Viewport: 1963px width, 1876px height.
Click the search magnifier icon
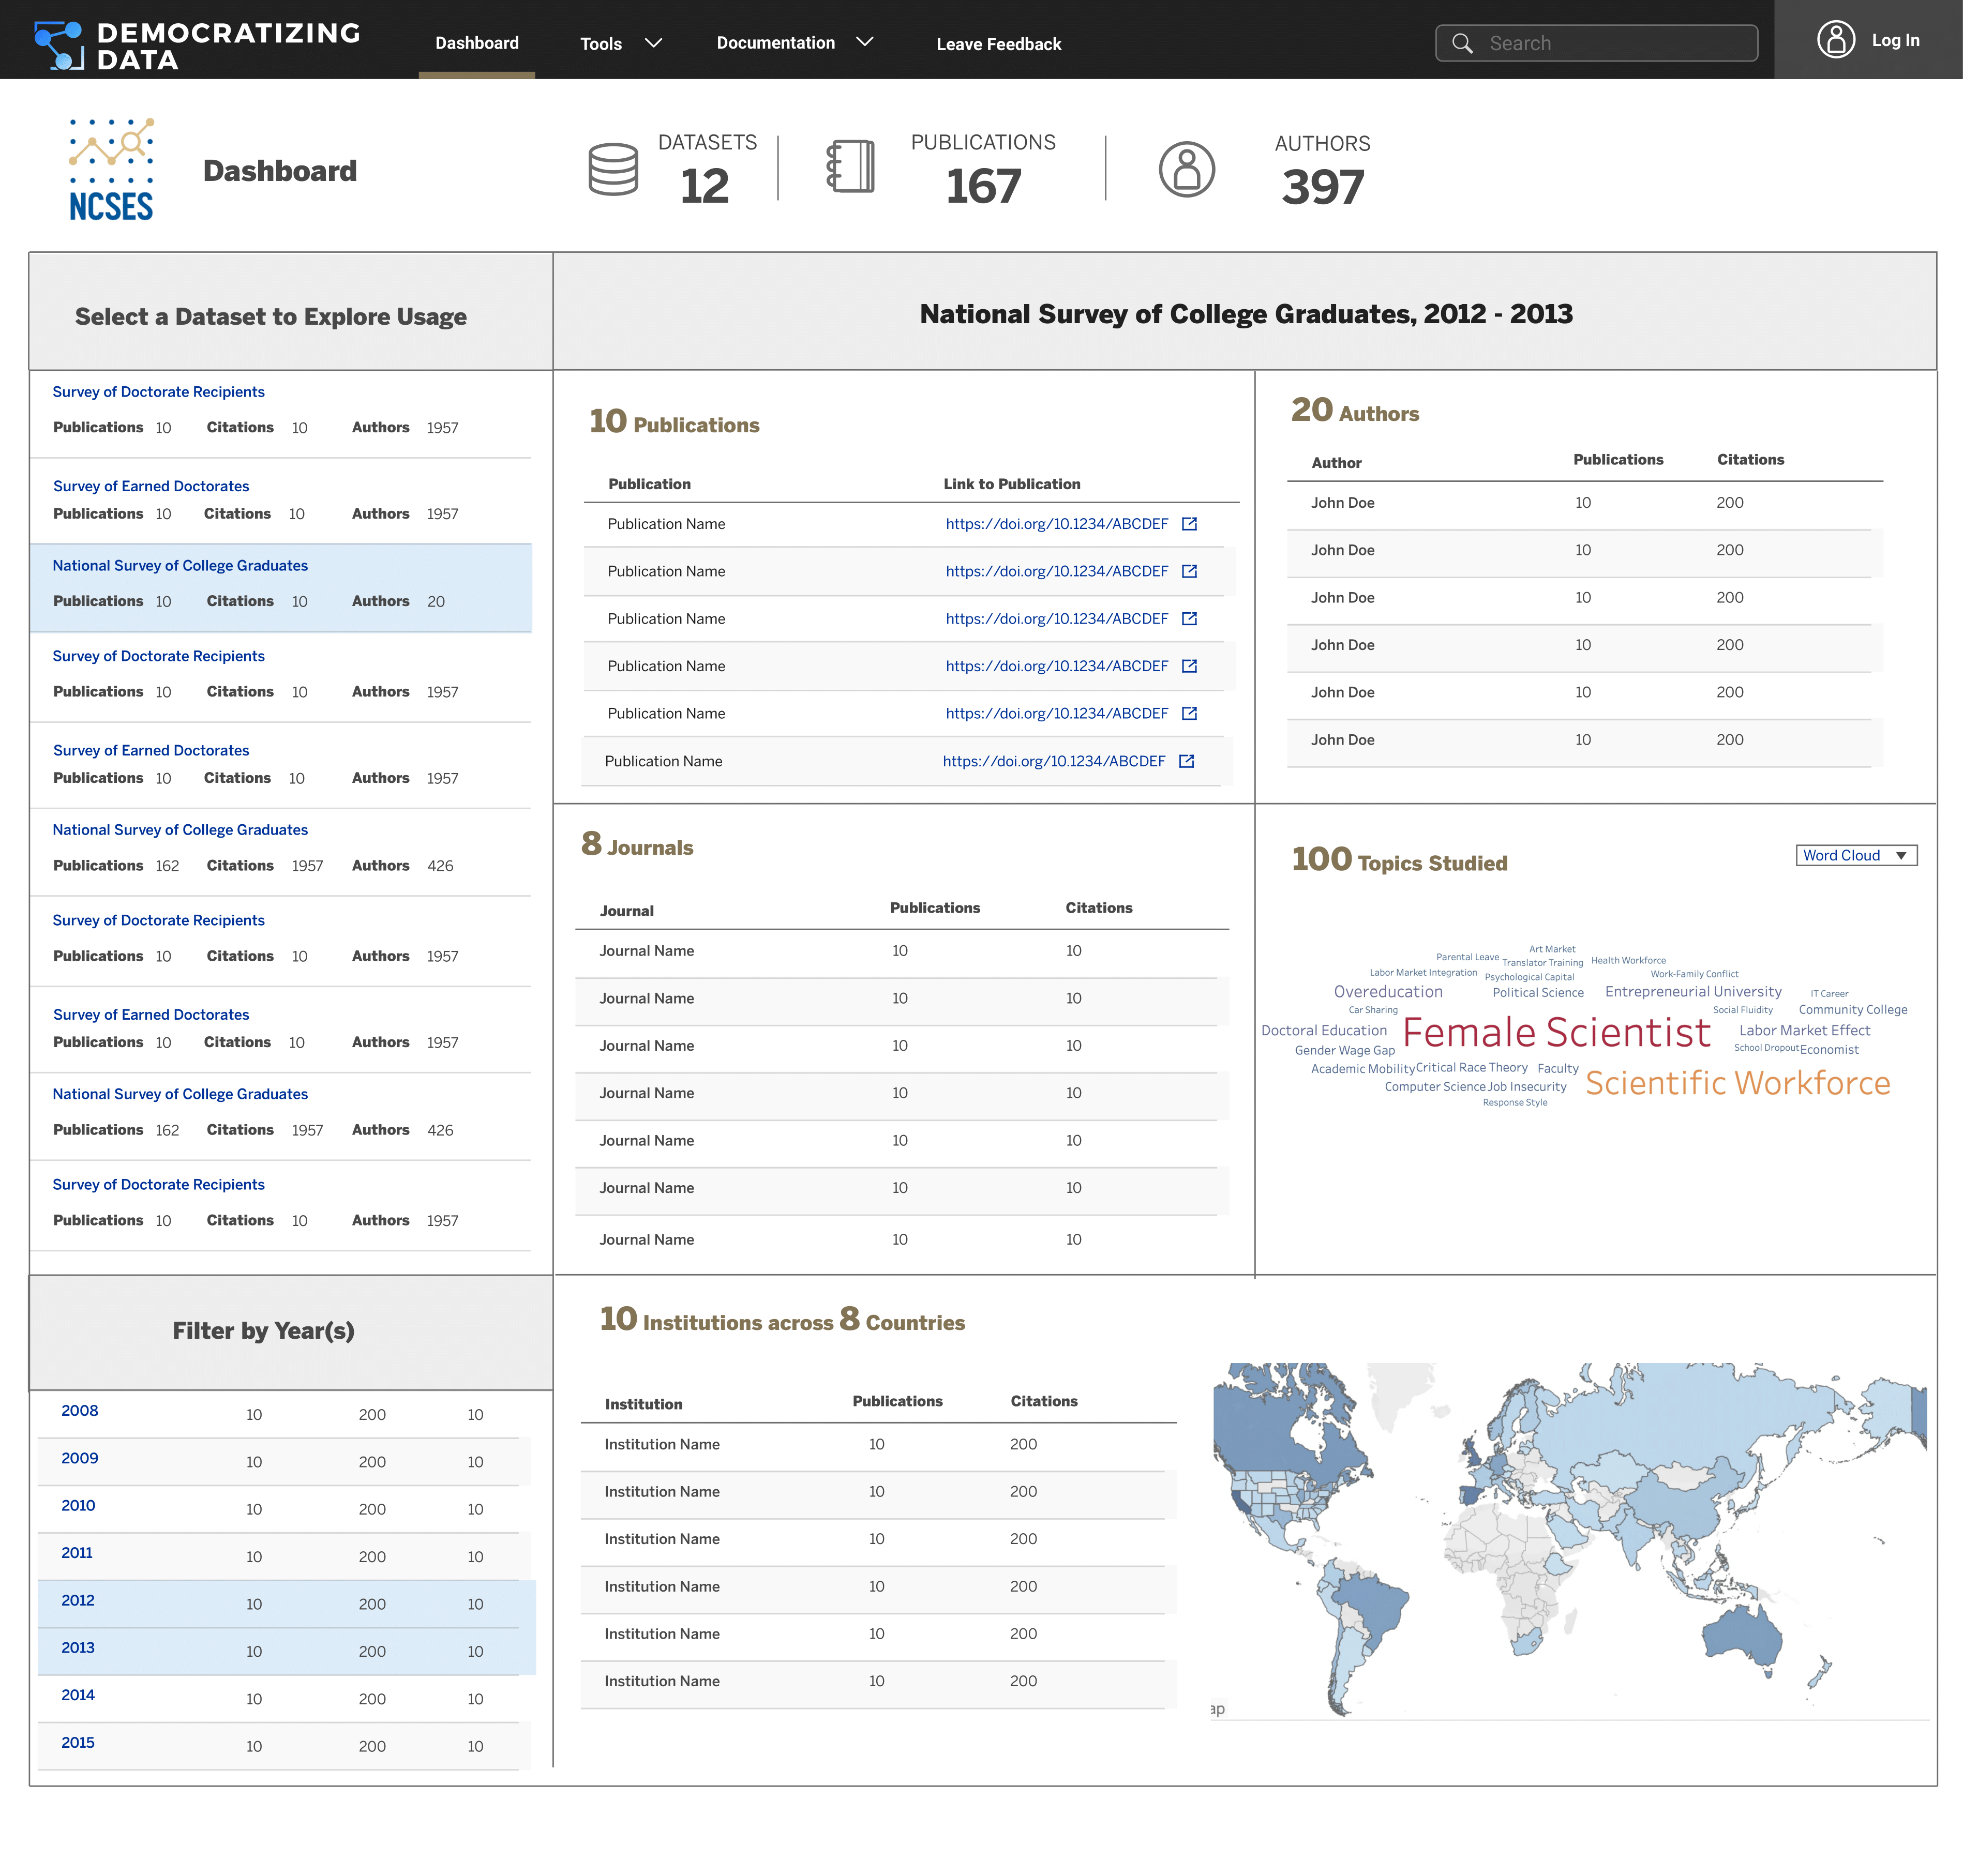tap(1462, 43)
